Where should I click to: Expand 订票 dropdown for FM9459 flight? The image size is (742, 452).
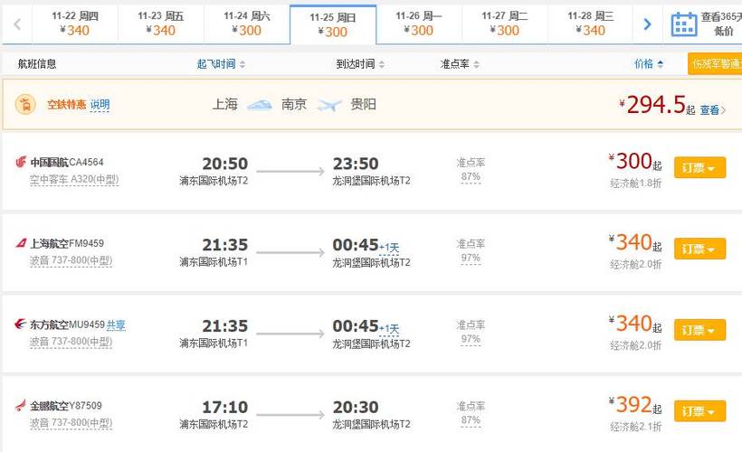(699, 249)
